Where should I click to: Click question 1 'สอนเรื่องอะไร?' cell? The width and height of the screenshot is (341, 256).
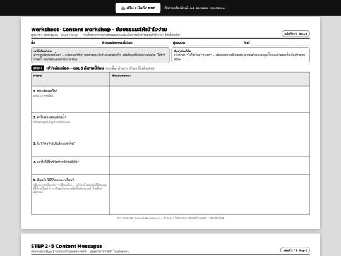[x=70, y=99]
